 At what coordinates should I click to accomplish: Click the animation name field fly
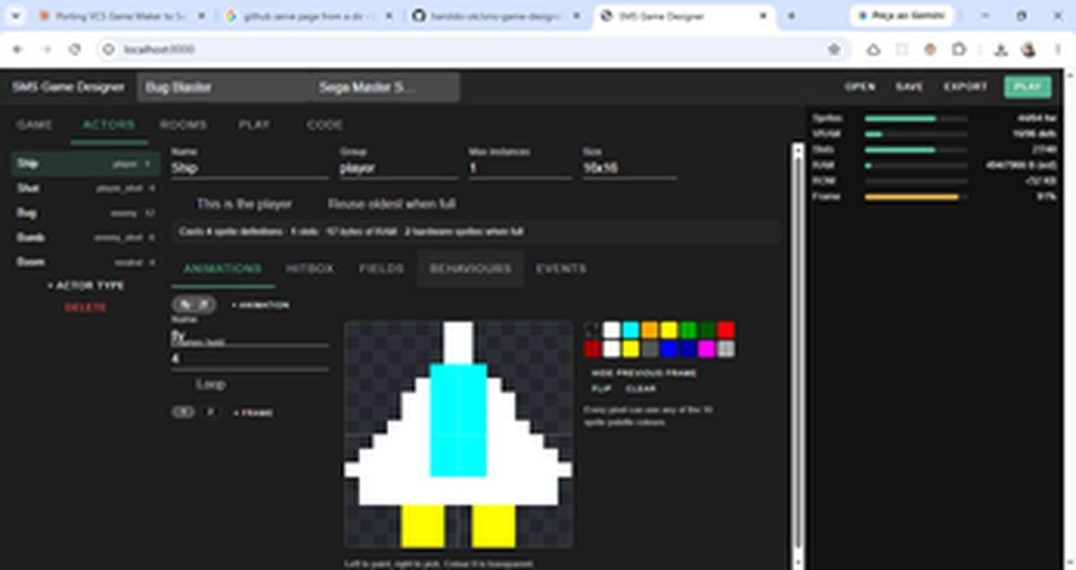(250, 334)
